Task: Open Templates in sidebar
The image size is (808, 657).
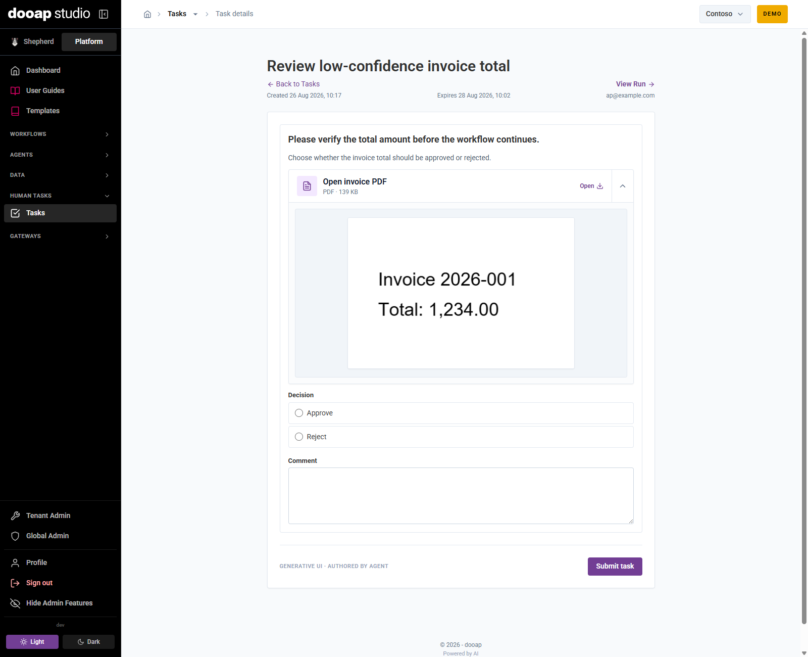Action: [60, 111]
